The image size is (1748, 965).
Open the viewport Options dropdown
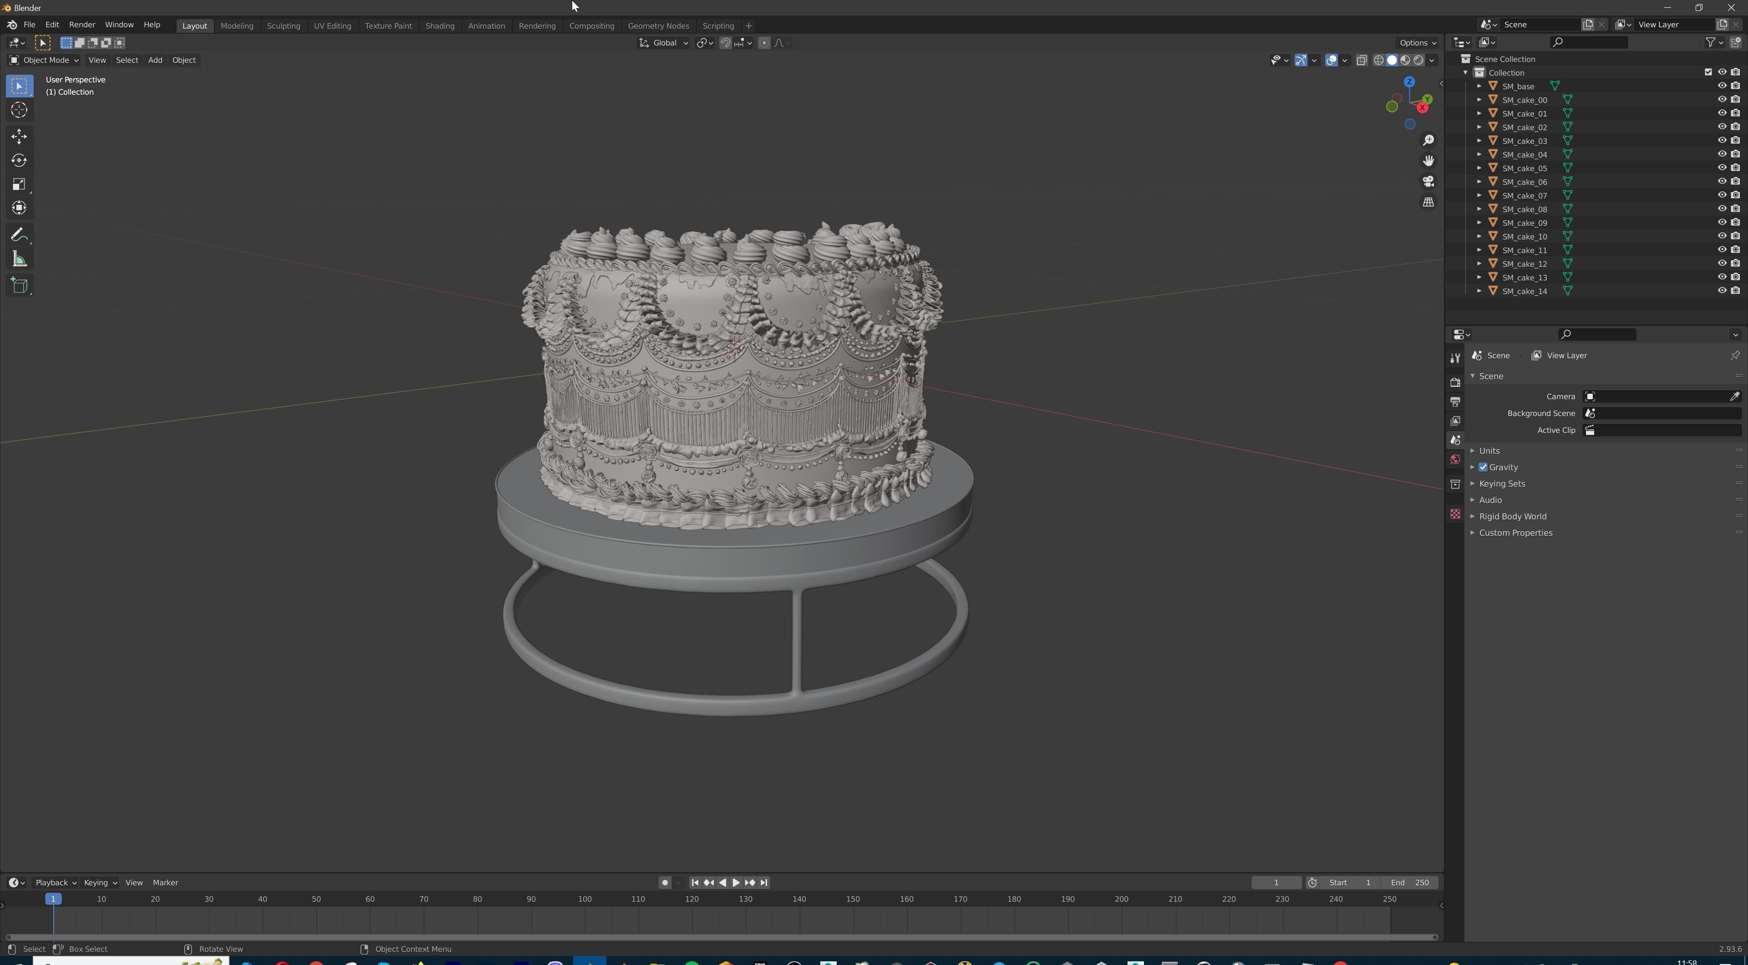[1418, 43]
